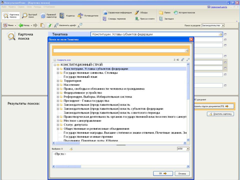240x180 pixels.
Task: Clear selected items with broom icon
Action: pos(71,149)
